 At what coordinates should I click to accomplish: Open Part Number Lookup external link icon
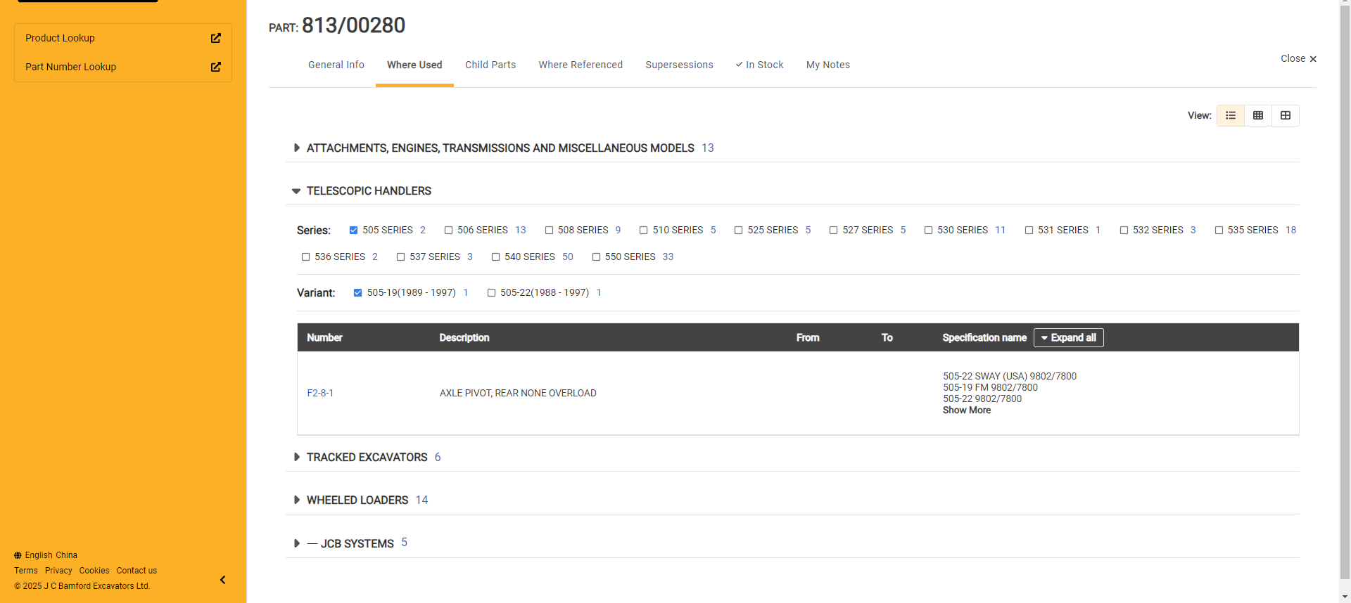[216, 67]
